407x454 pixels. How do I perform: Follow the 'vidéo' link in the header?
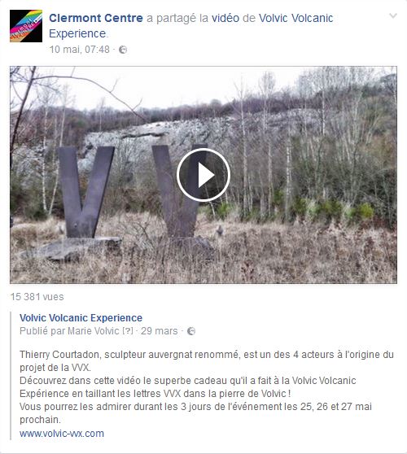click(x=225, y=18)
